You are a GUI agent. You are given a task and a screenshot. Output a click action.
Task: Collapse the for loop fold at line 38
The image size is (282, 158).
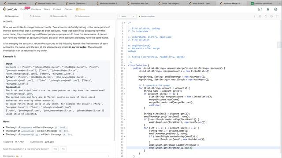click(124, 128)
